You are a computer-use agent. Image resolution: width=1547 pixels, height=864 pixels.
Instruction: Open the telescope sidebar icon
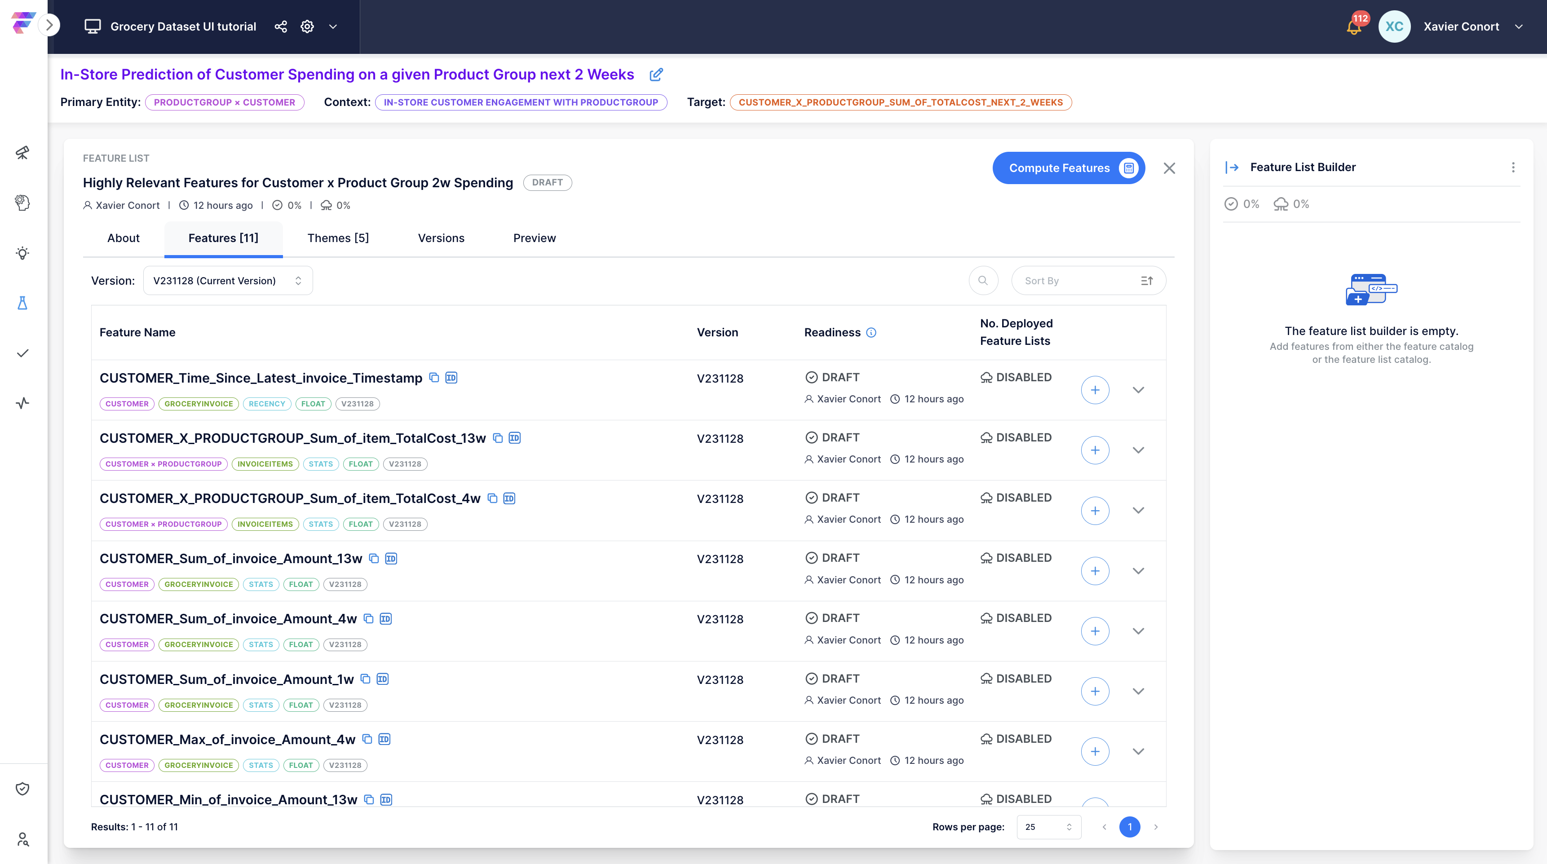point(22,153)
